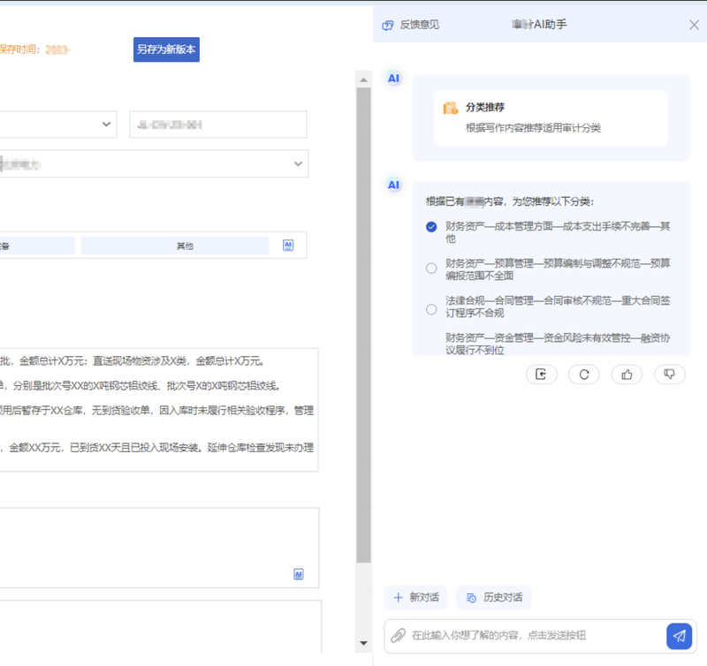Start a 新对话
The width and height of the screenshot is (707, 666).
pyautogui.click(x=415, y=597)
